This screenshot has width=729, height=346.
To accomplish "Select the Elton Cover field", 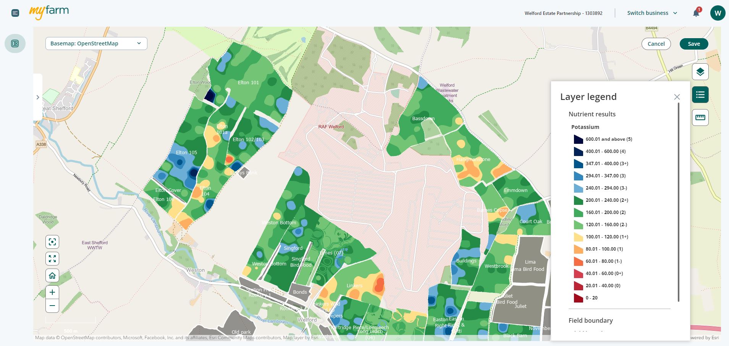I will [168, 190].
